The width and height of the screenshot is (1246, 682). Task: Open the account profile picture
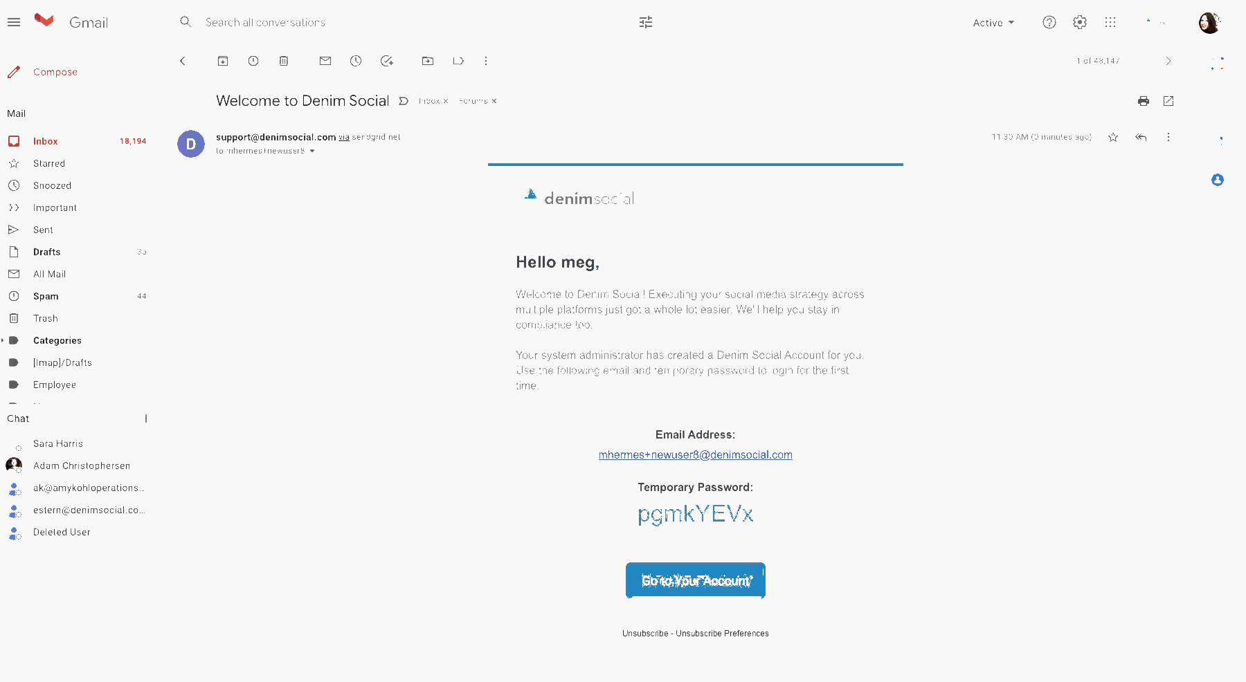click(x=1209, y=22)
